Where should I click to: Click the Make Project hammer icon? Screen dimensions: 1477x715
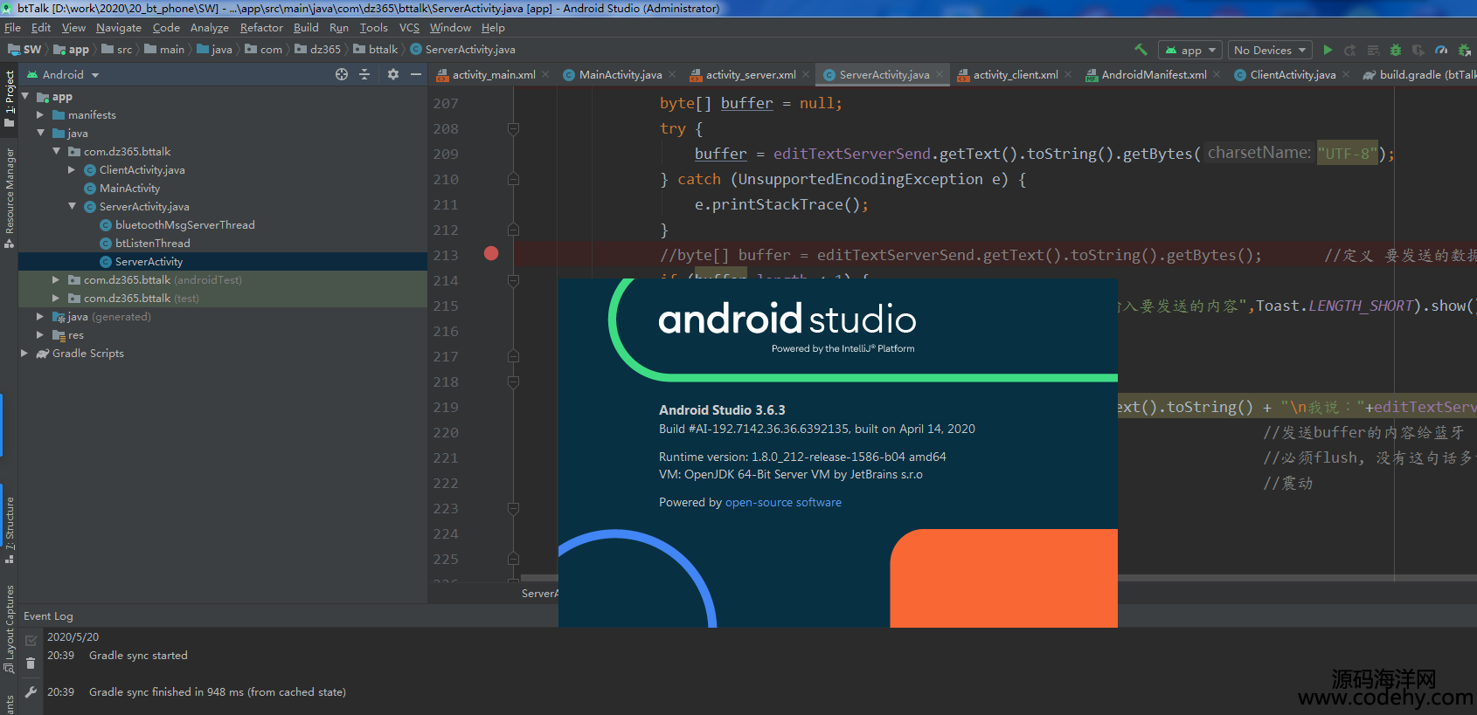pos(1141,50)
